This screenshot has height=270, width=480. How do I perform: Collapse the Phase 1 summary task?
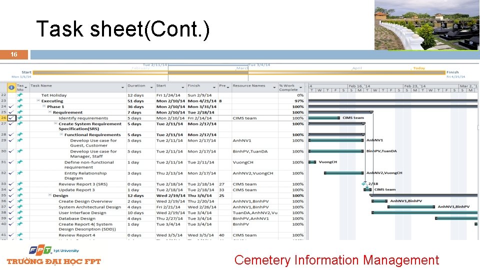pyautogui.click(x=44, y=106)
